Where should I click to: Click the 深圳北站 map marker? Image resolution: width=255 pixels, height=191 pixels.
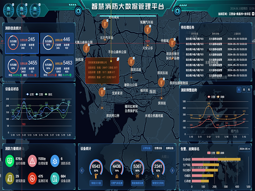point(131,62)
